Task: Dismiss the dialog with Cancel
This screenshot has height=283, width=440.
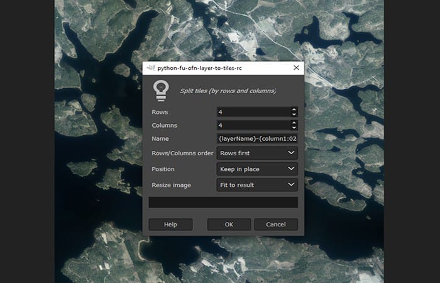Action: [276, 225]
